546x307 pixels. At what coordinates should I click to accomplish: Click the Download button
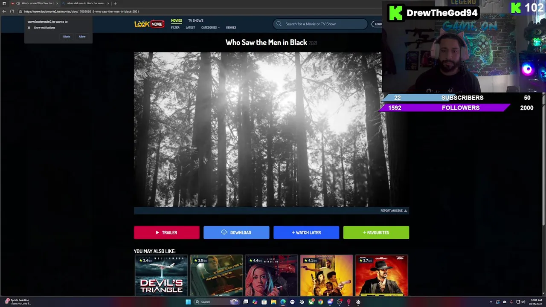point(236,232)
